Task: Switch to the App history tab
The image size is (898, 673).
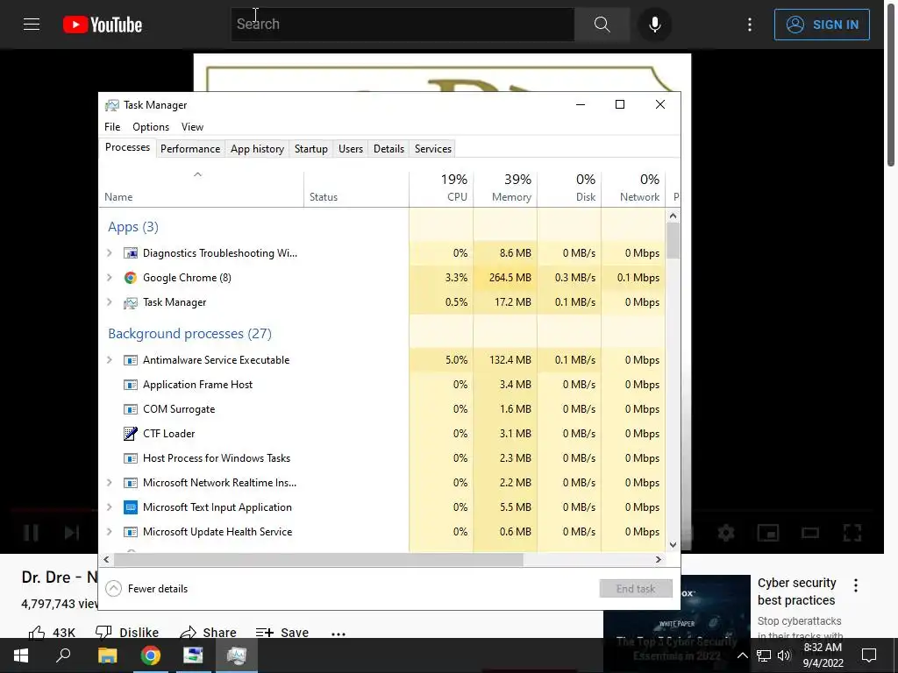Action: pos(257,149)
